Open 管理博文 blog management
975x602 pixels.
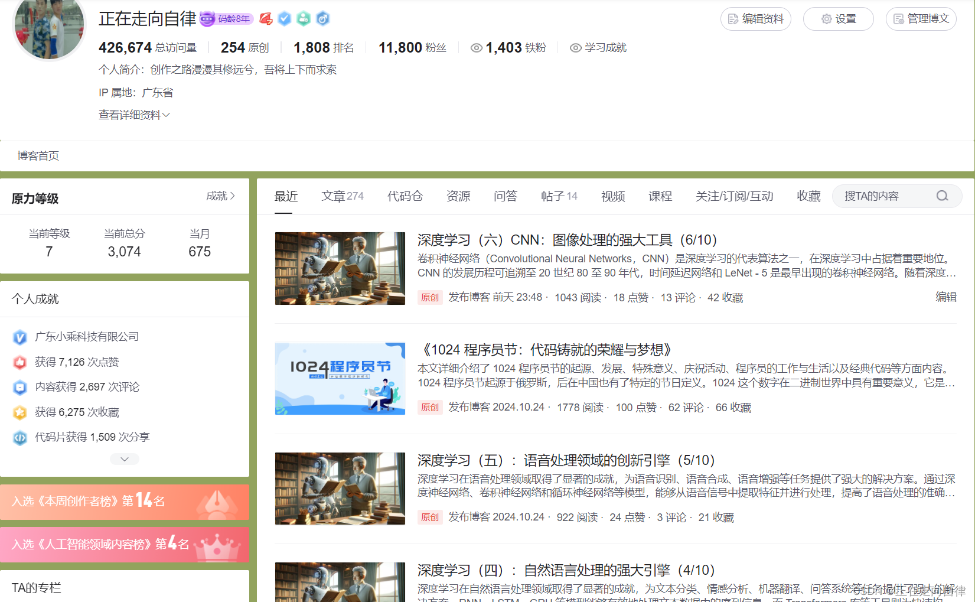[921, 19]
